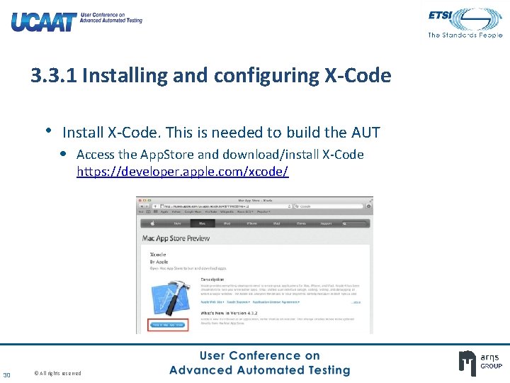Open the Xcode Support link
The height and width of the screenshot is (383, 510).
(239, 302)
